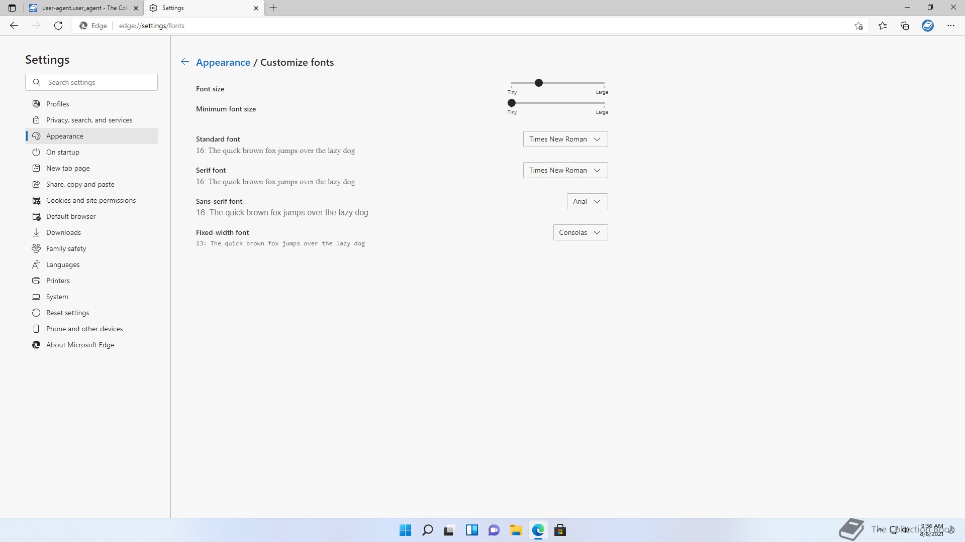Refresh the page with the reload icon
This screenshot has width=965, height=542.
tap(58, 26)
